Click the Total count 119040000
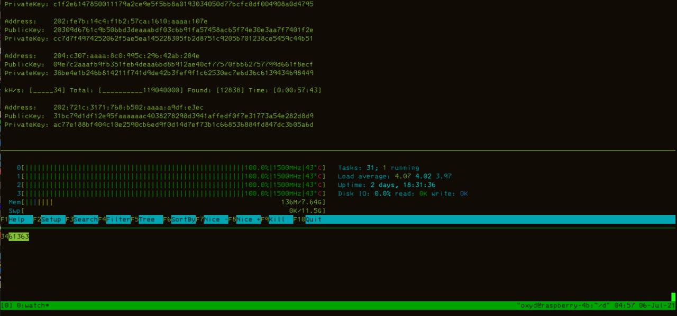This screenshot has height=316, width=677. pyautogui.click(x=161, y=90)
